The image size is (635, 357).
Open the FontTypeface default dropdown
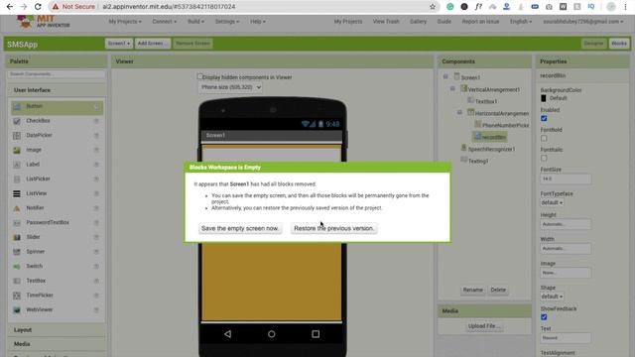552,202
